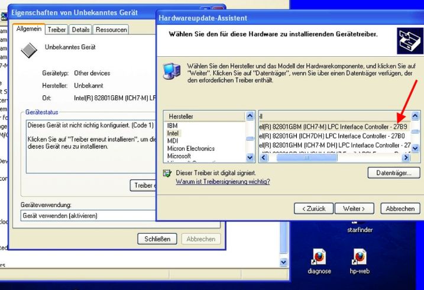Screen dimensions: 424x290
Task: Click the Hersteller list scrollbar thumb
Action: pyautogui.click(x=250, y=138)
